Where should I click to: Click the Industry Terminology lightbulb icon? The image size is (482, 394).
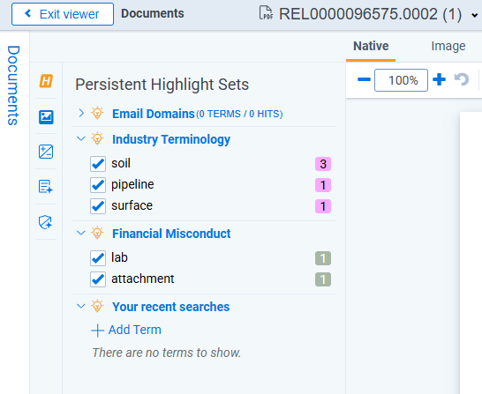[x=97, y=138]
